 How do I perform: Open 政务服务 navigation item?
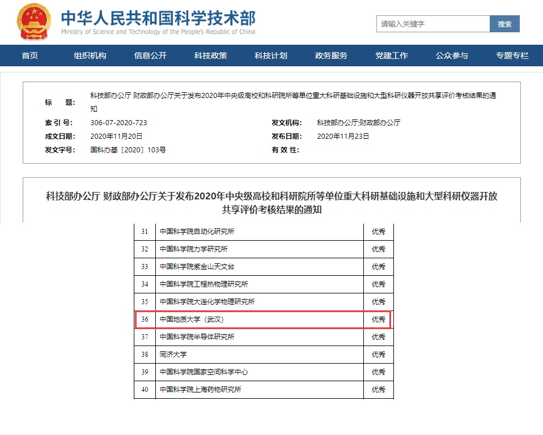(x=331, y=56)
